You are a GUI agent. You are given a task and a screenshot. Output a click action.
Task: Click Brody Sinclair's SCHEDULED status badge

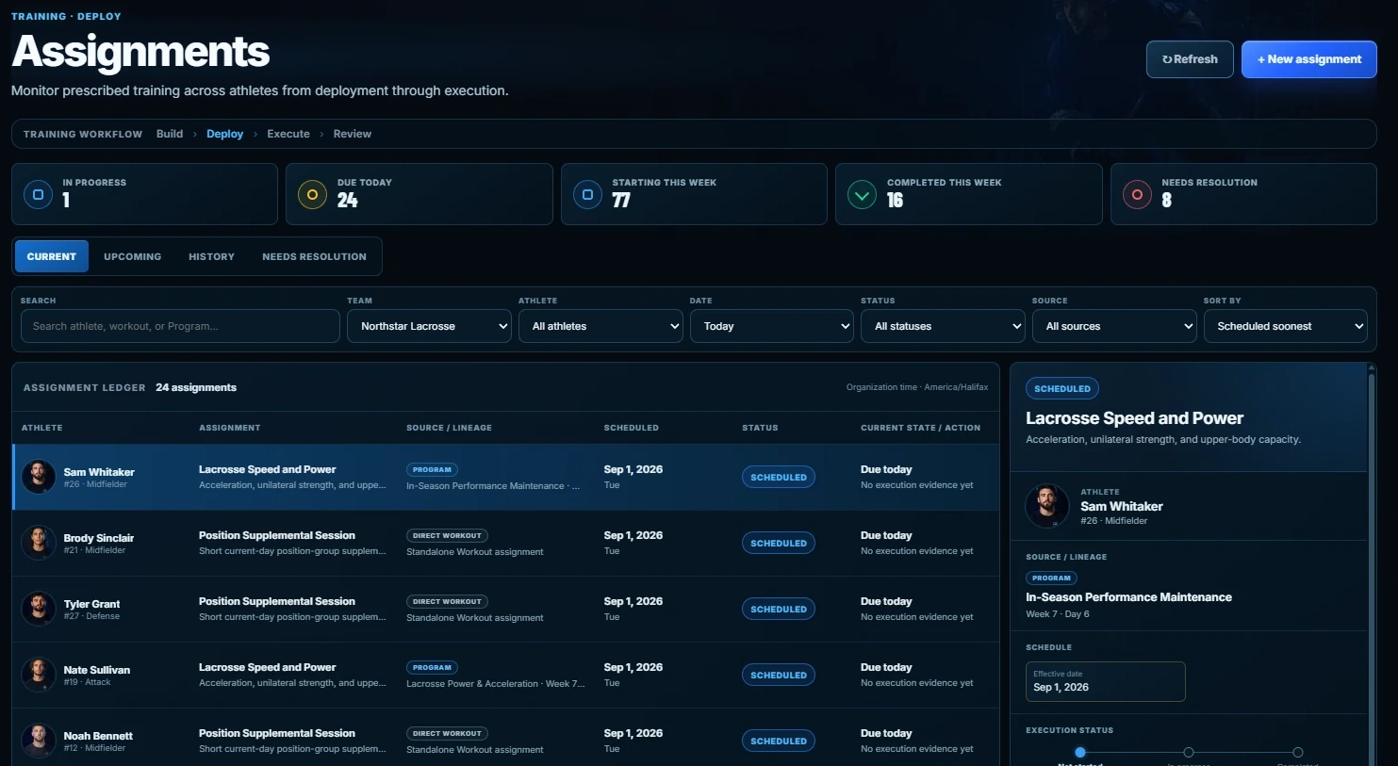tap(779, 543)
